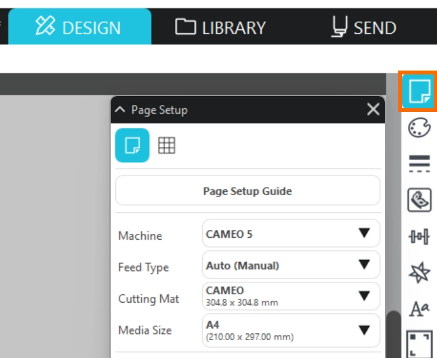Click the Page Setup Guide button
The height and width of the screenshot is (358, 437).
click(247, 191)
